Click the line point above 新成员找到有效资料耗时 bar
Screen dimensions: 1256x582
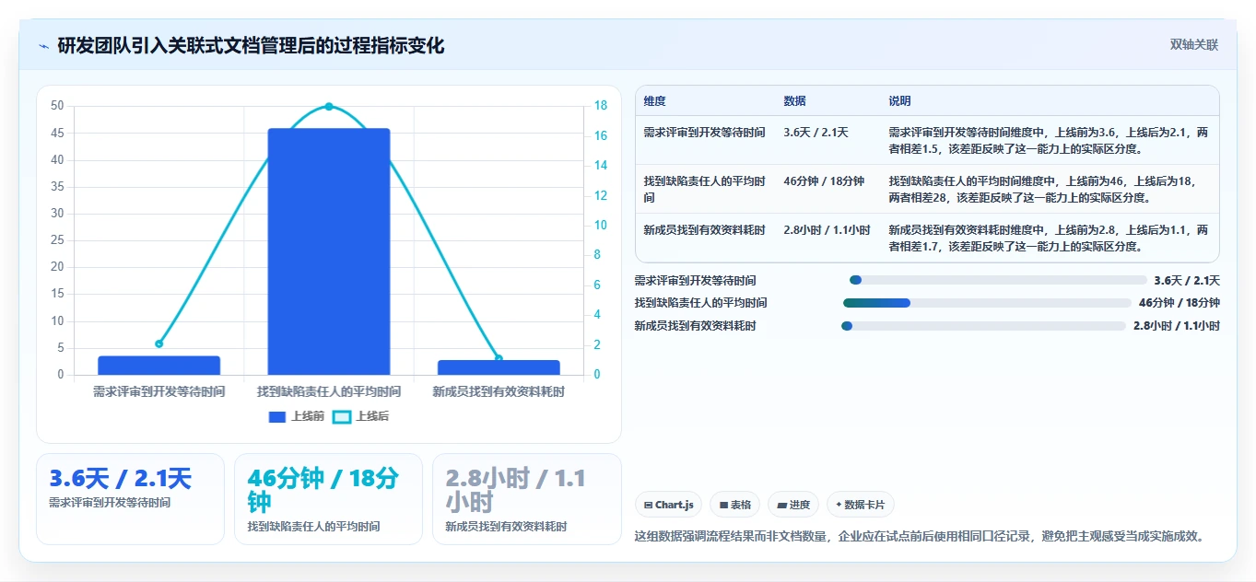point(499,358)
